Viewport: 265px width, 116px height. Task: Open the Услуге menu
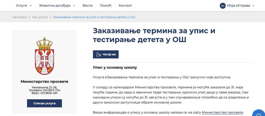[x=21, y=6]
